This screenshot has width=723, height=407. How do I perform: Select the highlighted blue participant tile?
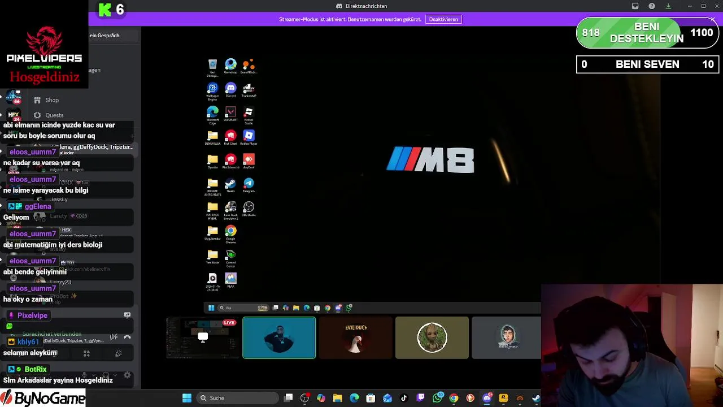(279, 337)
